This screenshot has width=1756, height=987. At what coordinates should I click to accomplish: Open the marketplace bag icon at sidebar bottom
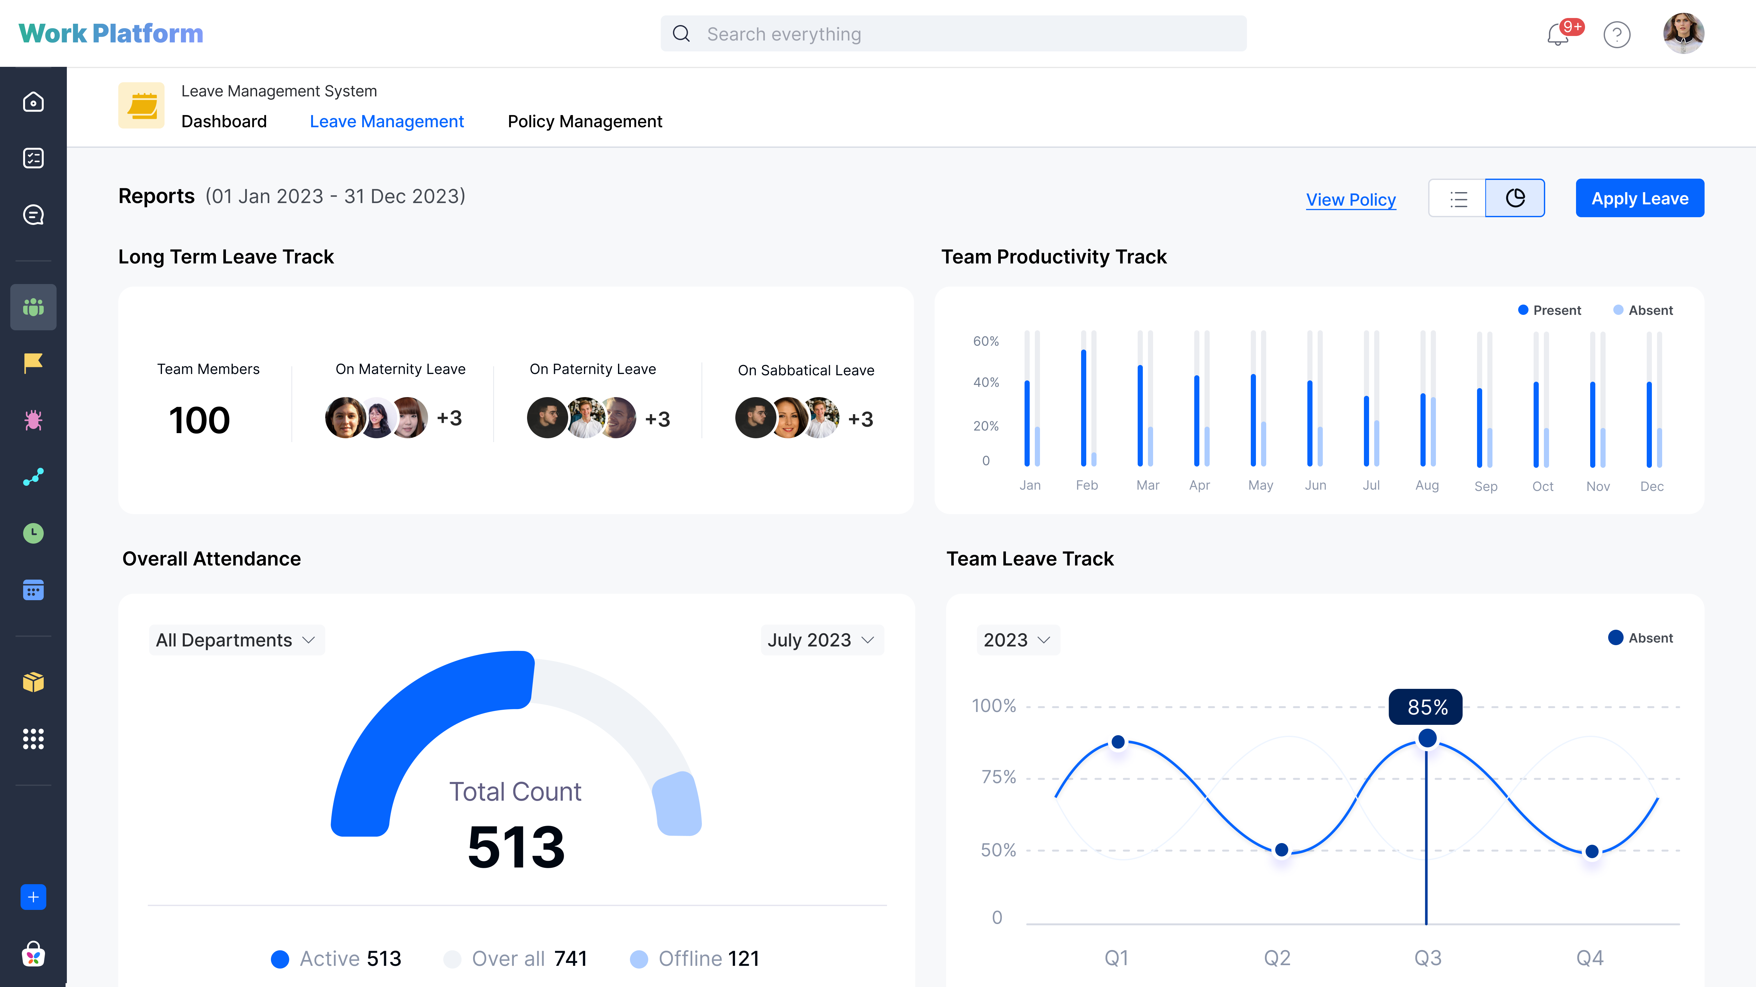point(33,954)
